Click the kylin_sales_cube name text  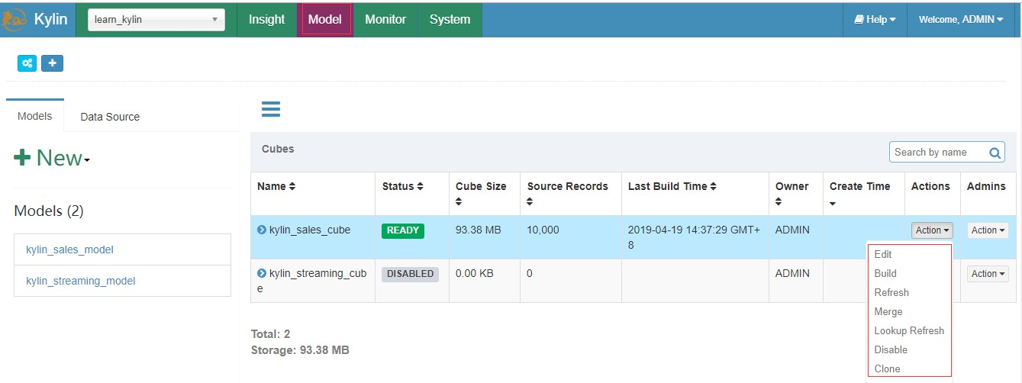[310, 230]
